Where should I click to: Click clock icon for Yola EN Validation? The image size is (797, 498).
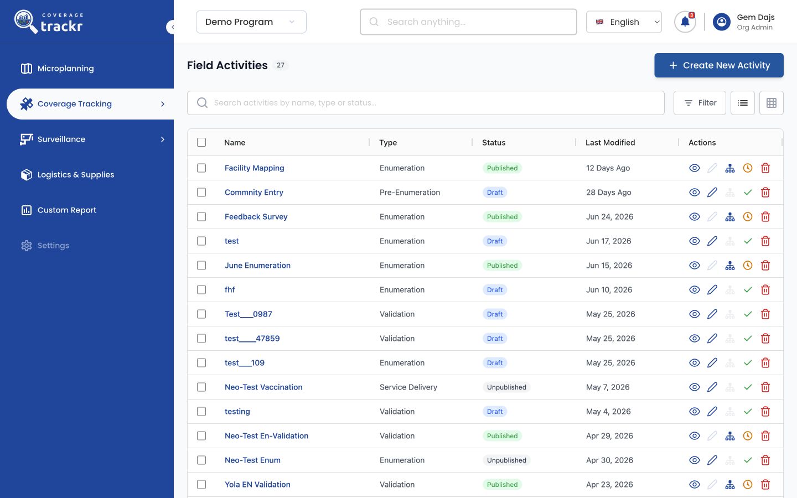[748, 485]
